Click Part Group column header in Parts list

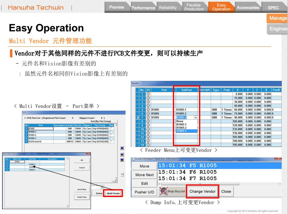point(100,125)
